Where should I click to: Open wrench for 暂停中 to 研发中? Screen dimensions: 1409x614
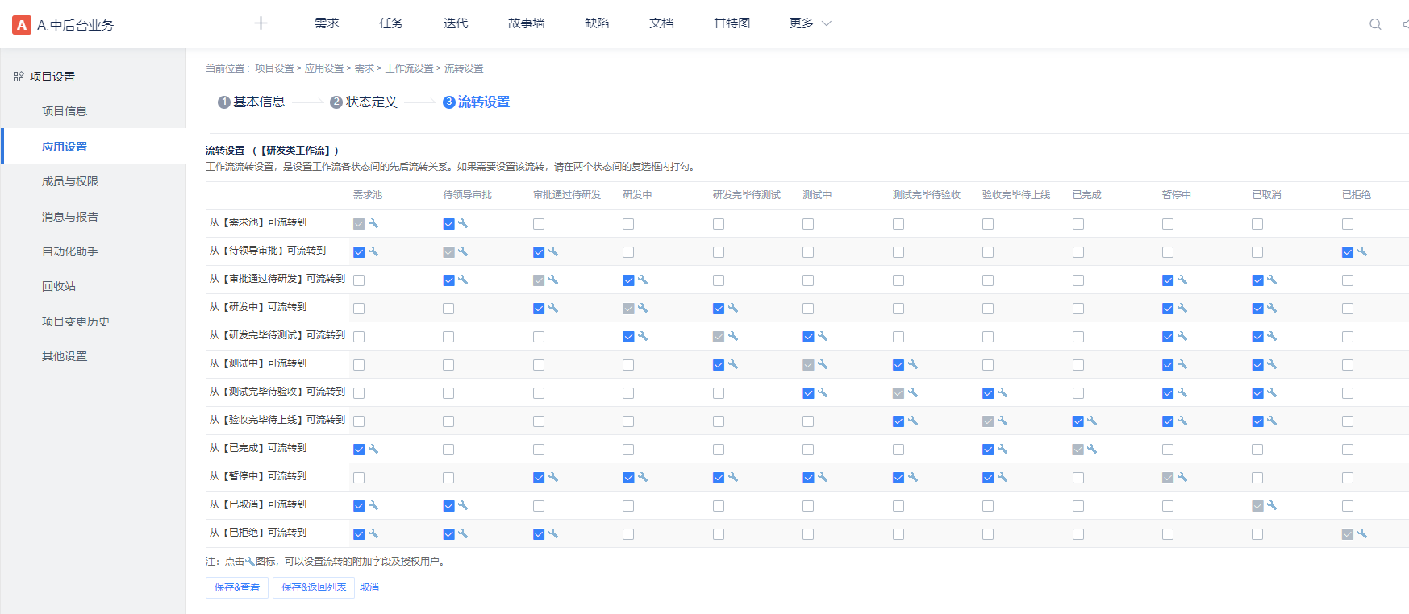(x=643, y=477)
